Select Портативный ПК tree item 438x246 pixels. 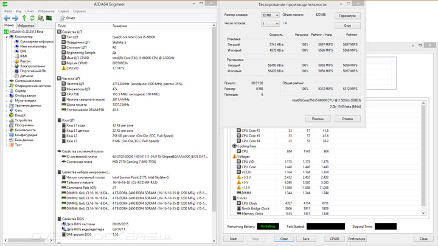click(x=33, y=71)
